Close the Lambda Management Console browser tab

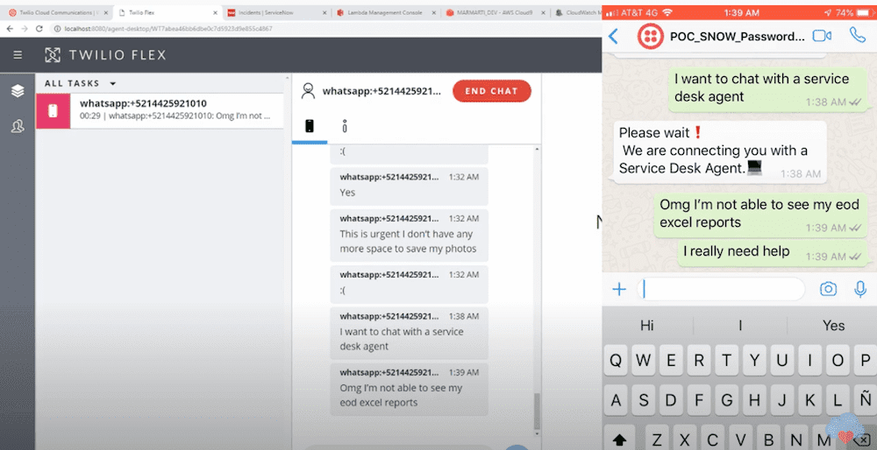point(433,12)
